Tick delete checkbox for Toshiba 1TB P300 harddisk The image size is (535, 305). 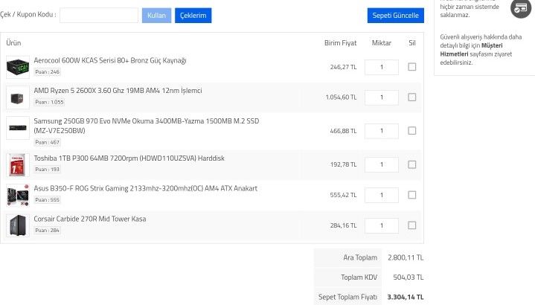411,164
